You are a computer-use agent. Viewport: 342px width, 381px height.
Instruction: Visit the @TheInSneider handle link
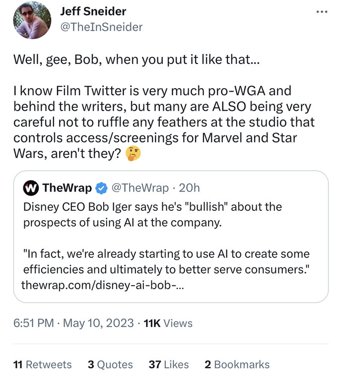pyautogui.click(x=101, y=27)
